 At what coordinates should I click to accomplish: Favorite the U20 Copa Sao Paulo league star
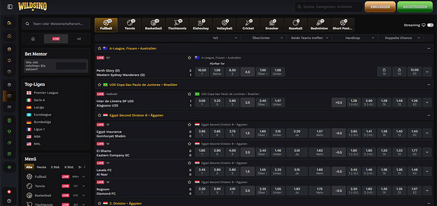(100, 84)
